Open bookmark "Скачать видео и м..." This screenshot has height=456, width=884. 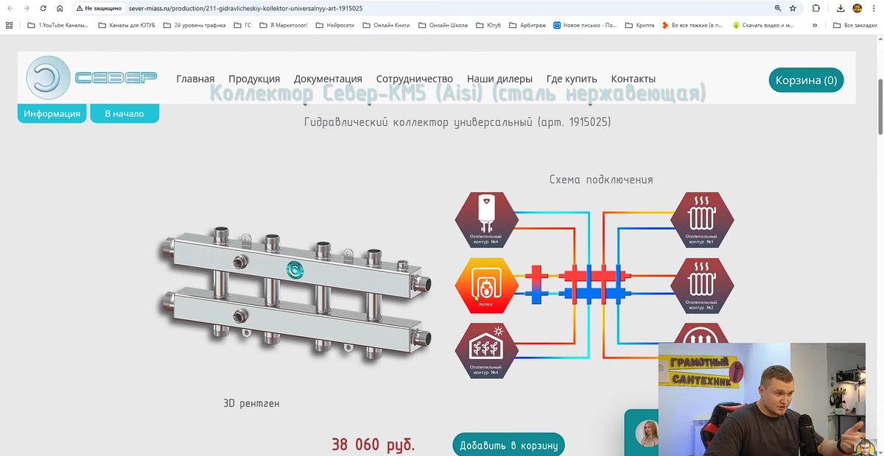click(762, 25)
